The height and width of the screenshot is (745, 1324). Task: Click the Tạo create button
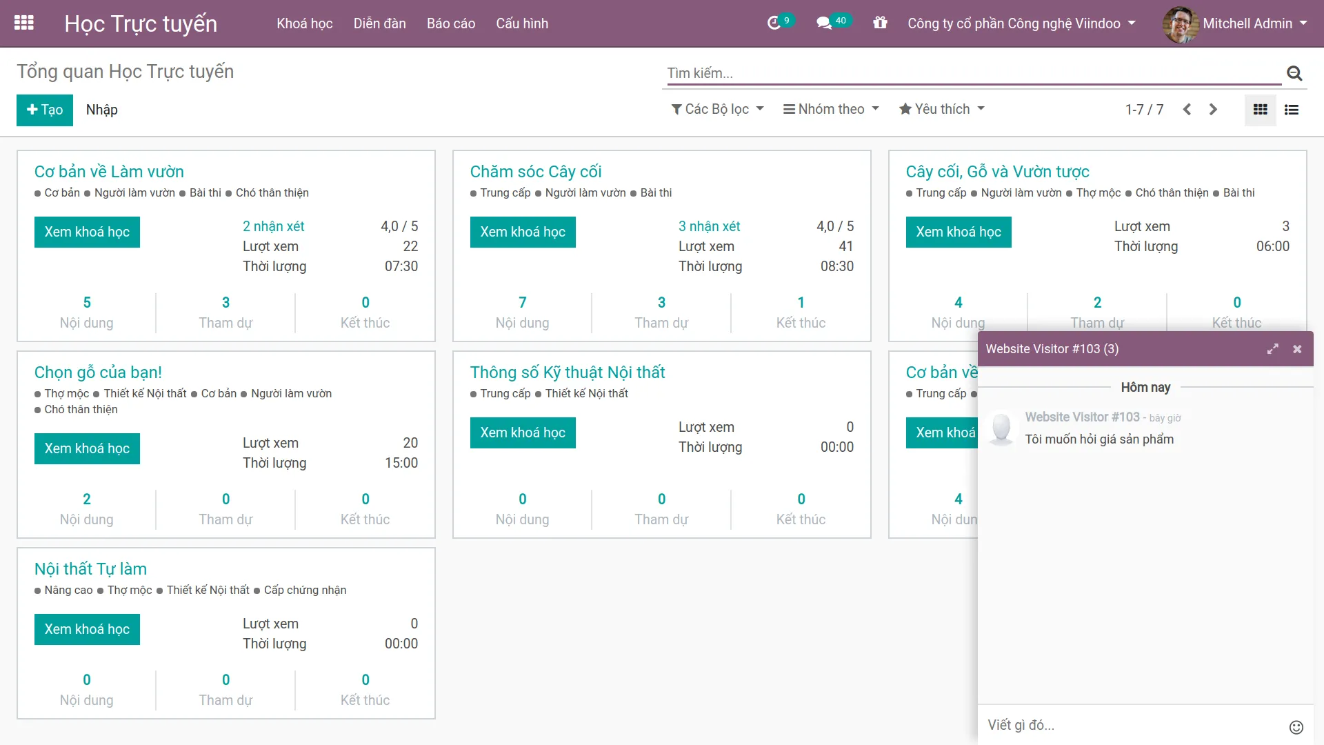(45, 110)
